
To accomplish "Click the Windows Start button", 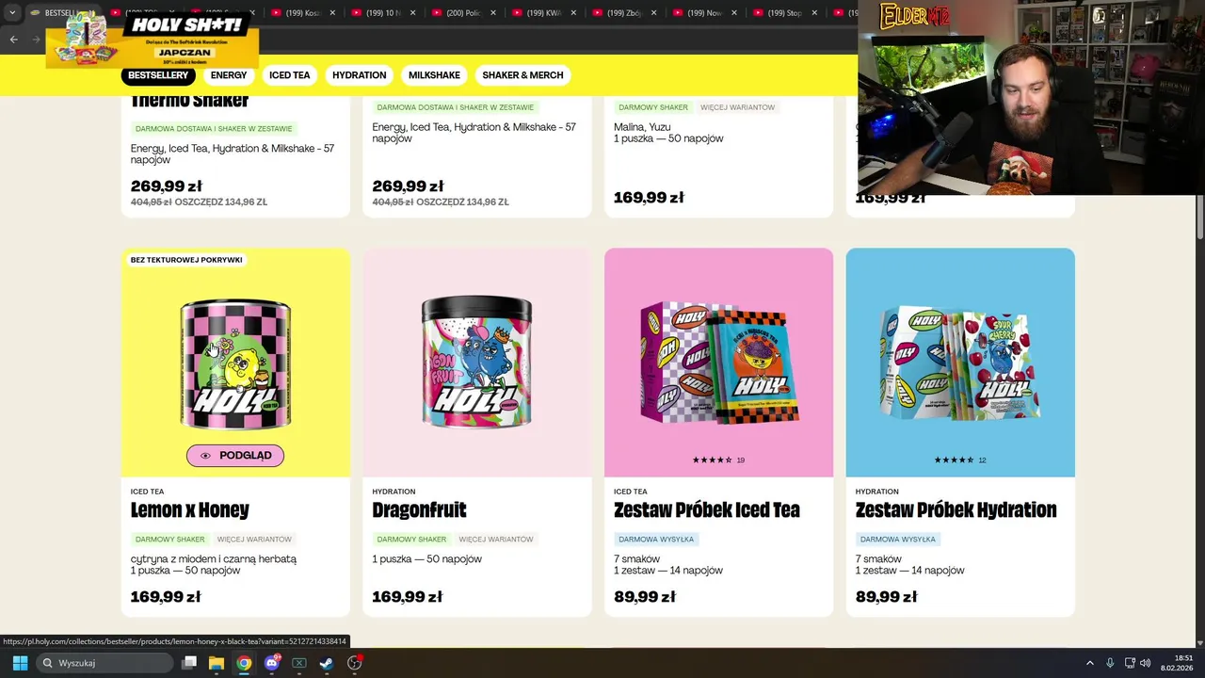I will (20, 663).
